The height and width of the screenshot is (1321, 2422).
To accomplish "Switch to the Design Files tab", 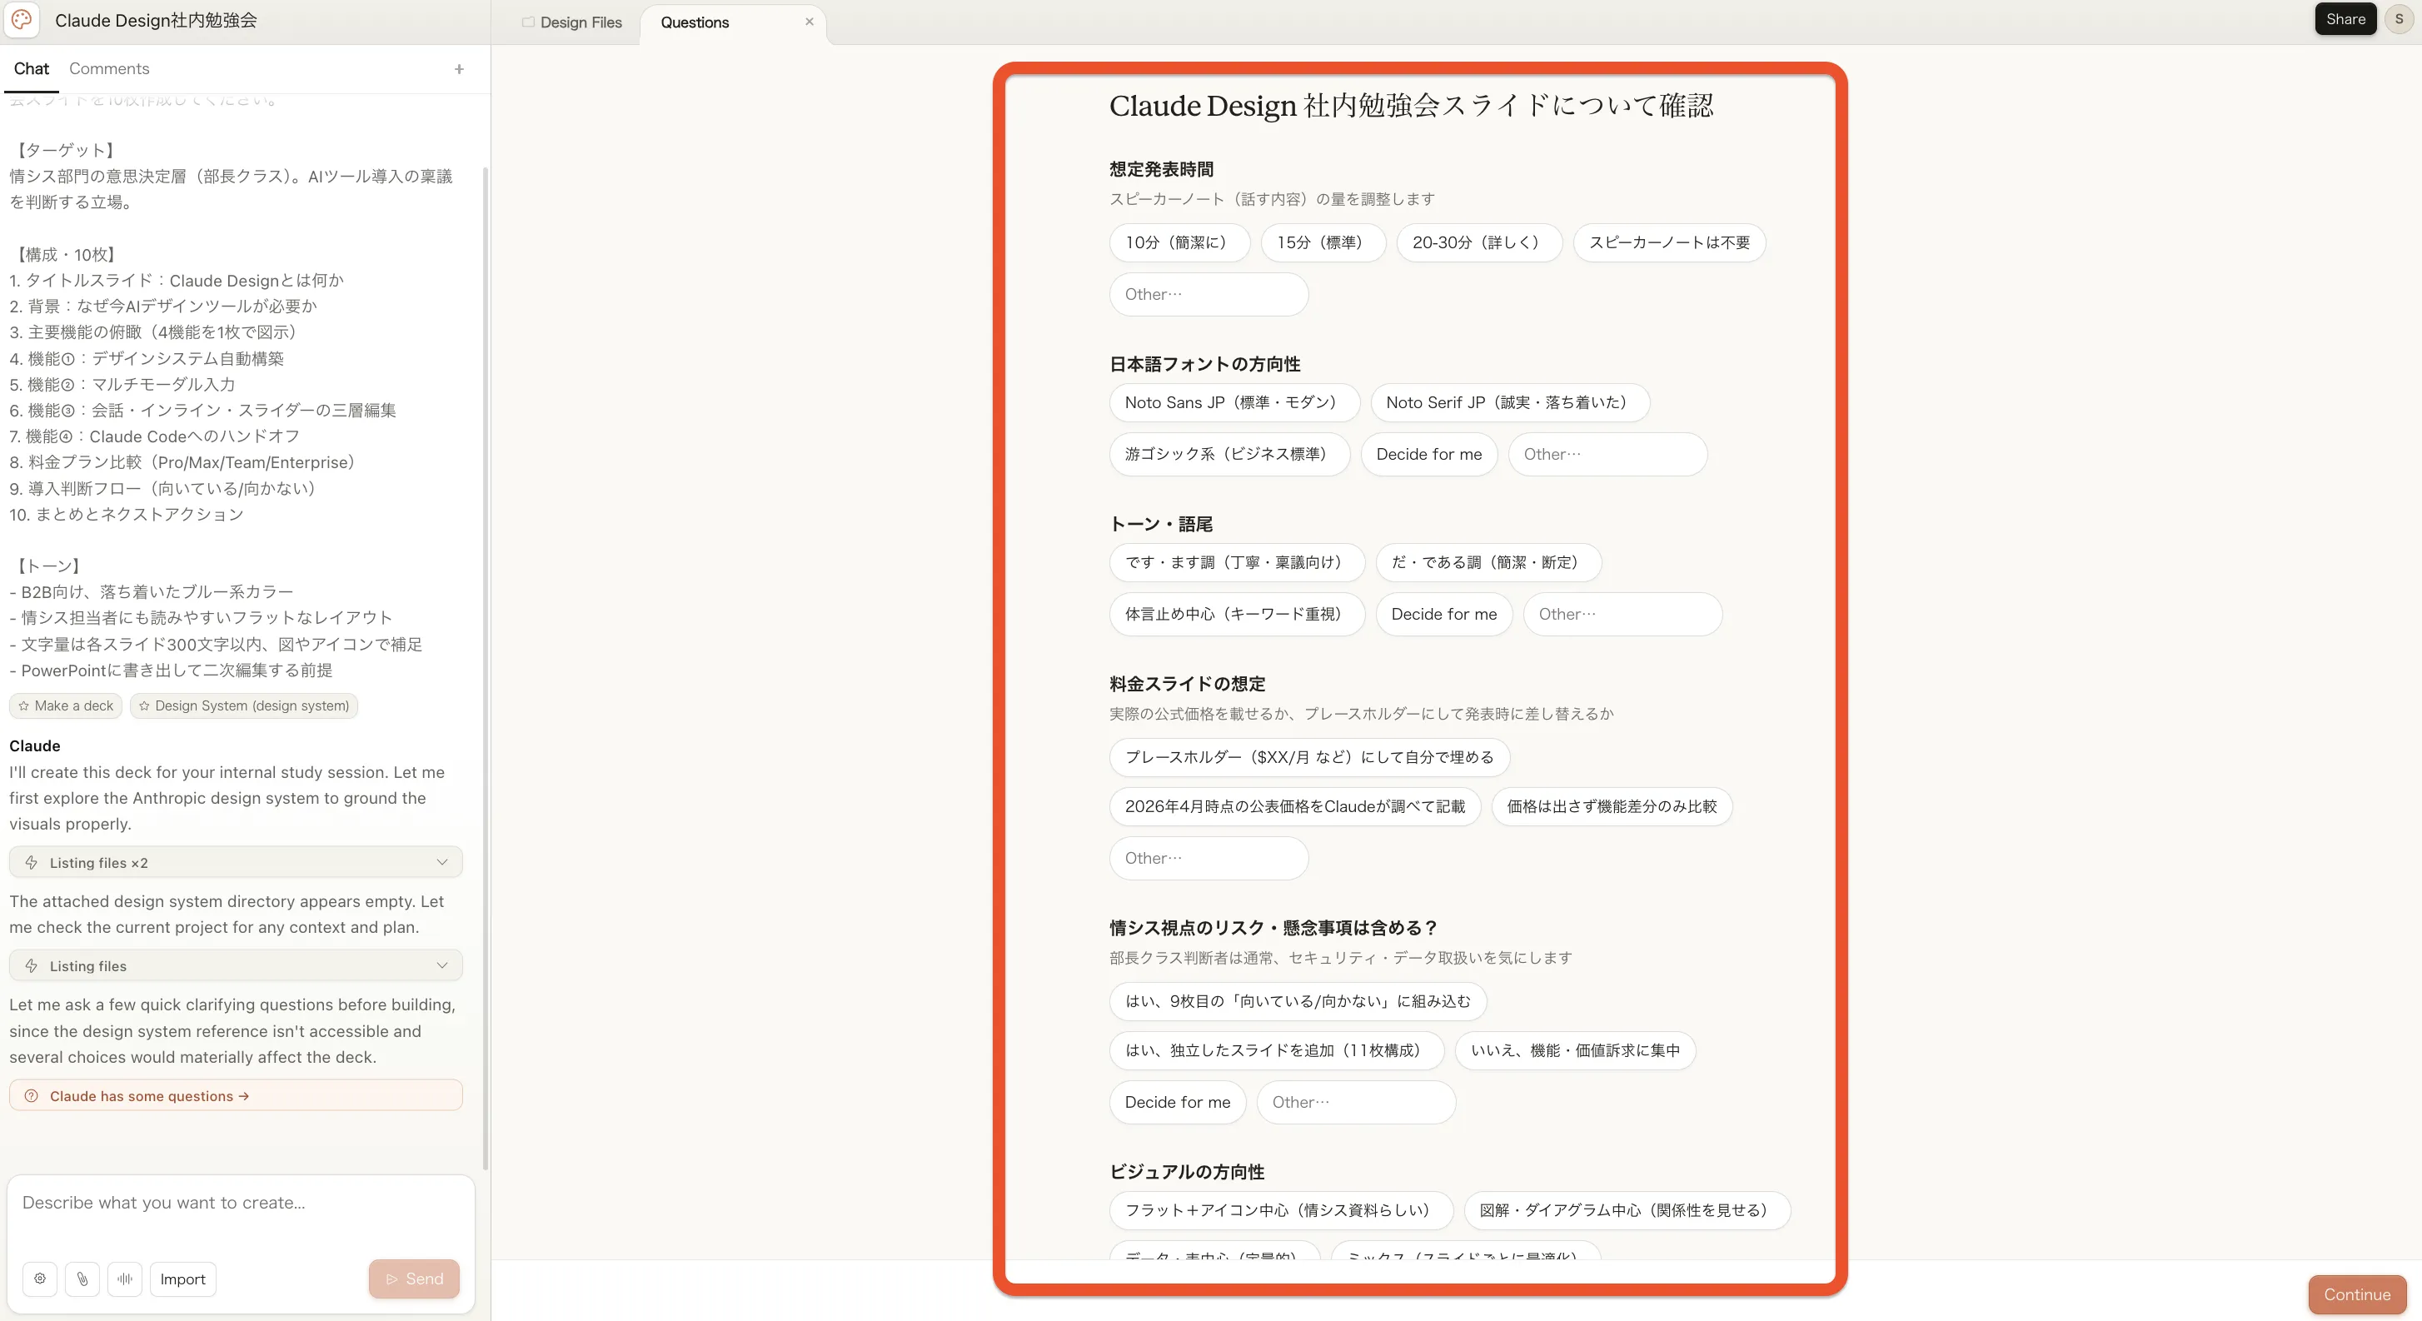I will coord(582,22).
